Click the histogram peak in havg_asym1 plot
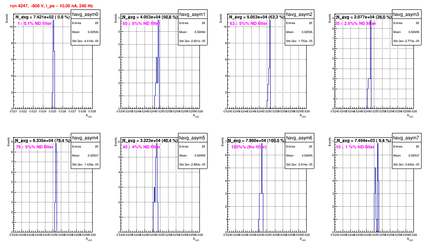This screenshot has height=247, width=428. tap(158, 20)
